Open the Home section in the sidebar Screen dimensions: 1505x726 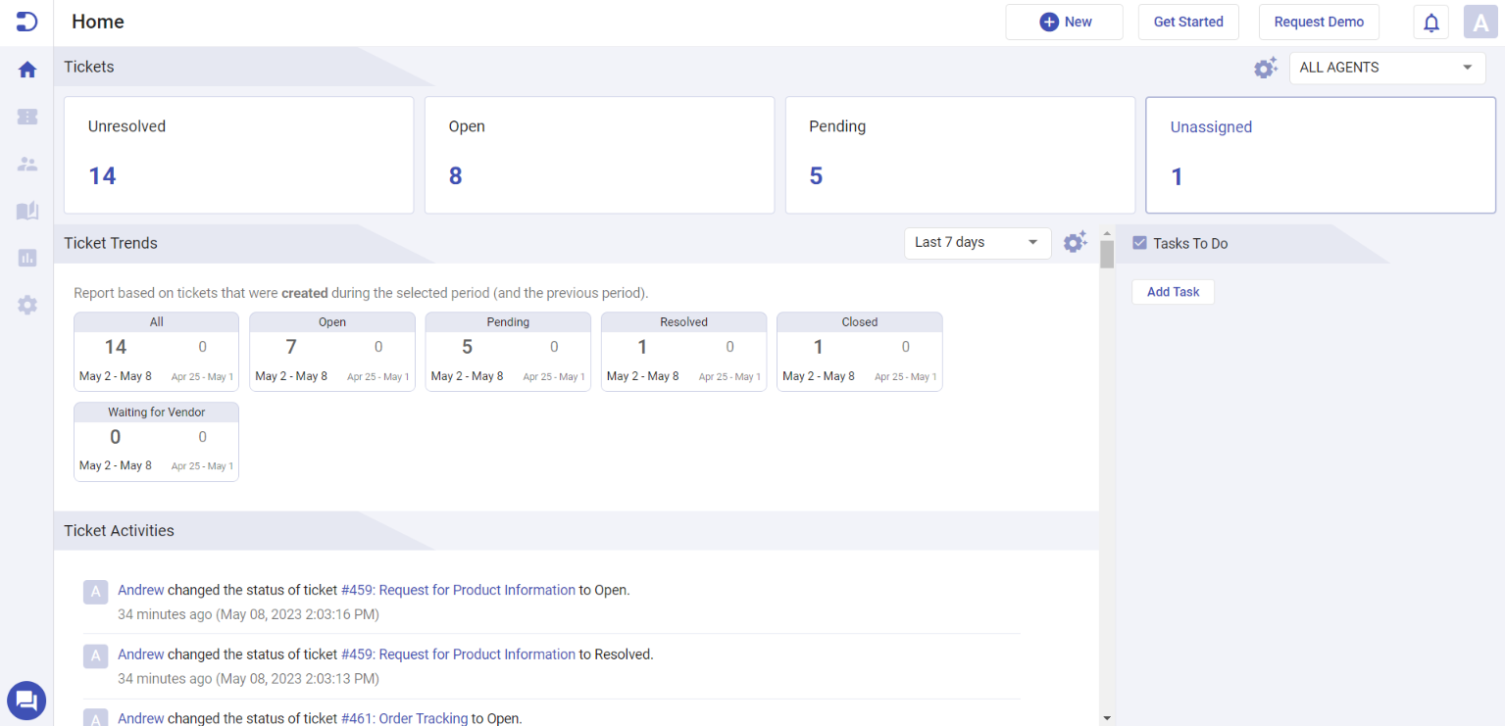point(26,69)
